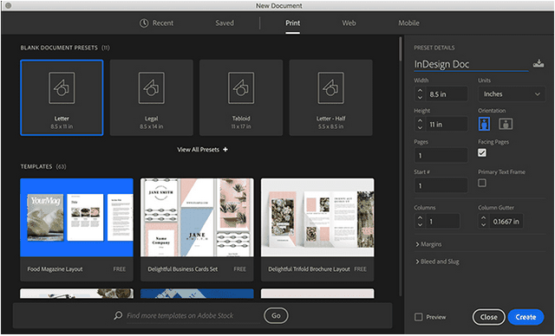Decrease the Height value with down arrow
This screenshot has width=555, height=336.
pos(420,127)
